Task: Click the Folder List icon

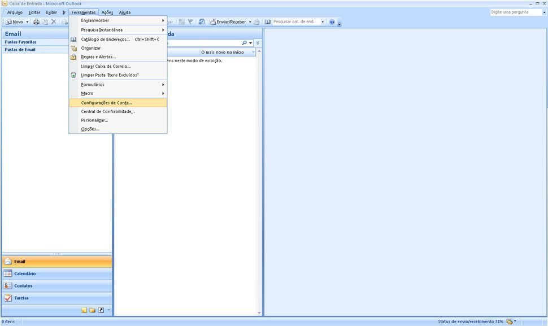Action: pos(93,310)
